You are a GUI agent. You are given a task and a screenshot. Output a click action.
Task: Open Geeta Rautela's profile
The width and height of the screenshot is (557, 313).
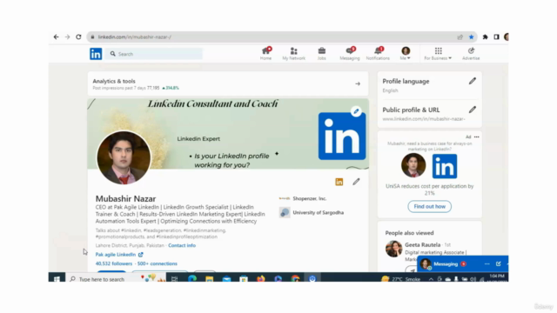click(x=422, y=245)
